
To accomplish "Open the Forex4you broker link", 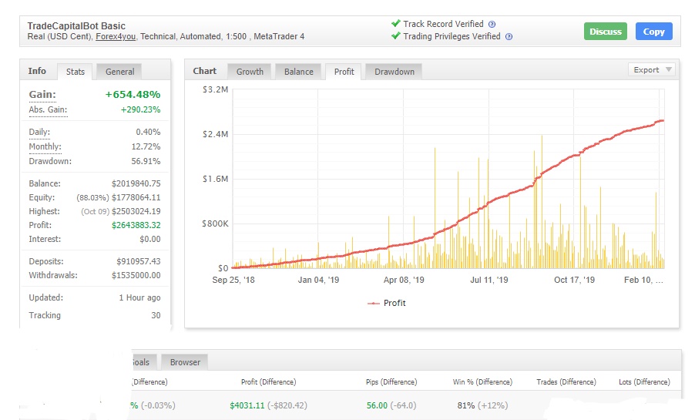I will (x=116, y=37).
